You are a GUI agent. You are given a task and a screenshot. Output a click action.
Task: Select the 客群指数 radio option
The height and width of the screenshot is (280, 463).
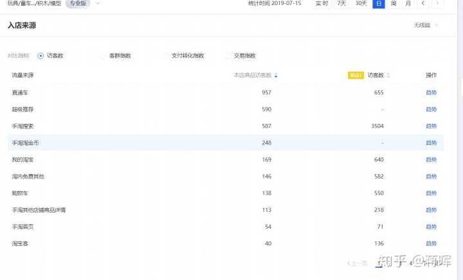click(104, 56)
